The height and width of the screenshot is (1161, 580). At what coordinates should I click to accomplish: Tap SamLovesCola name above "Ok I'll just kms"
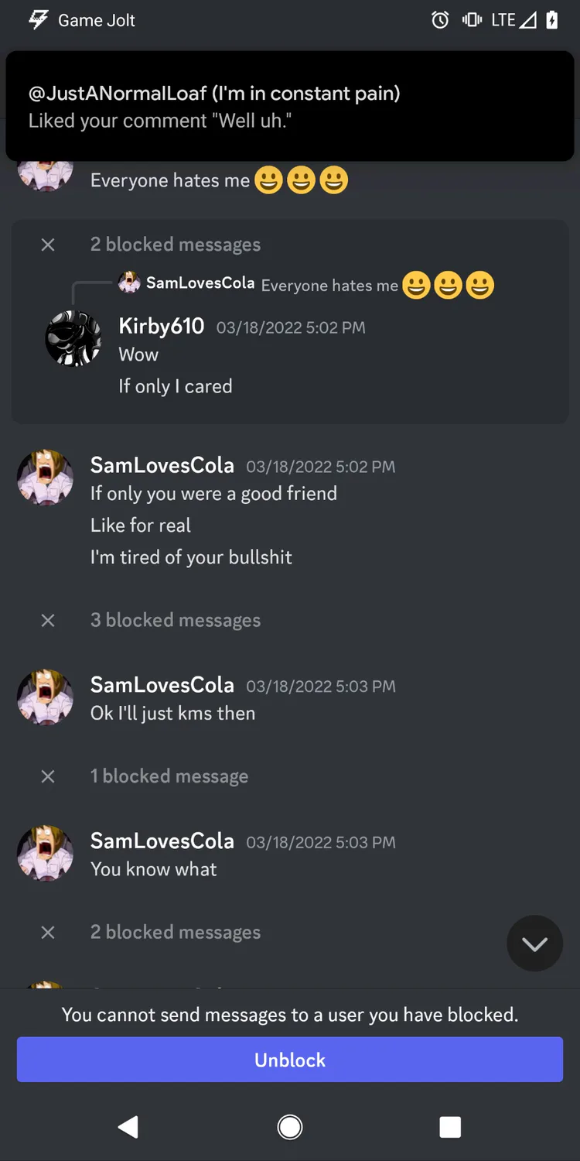tap(162, 685)
